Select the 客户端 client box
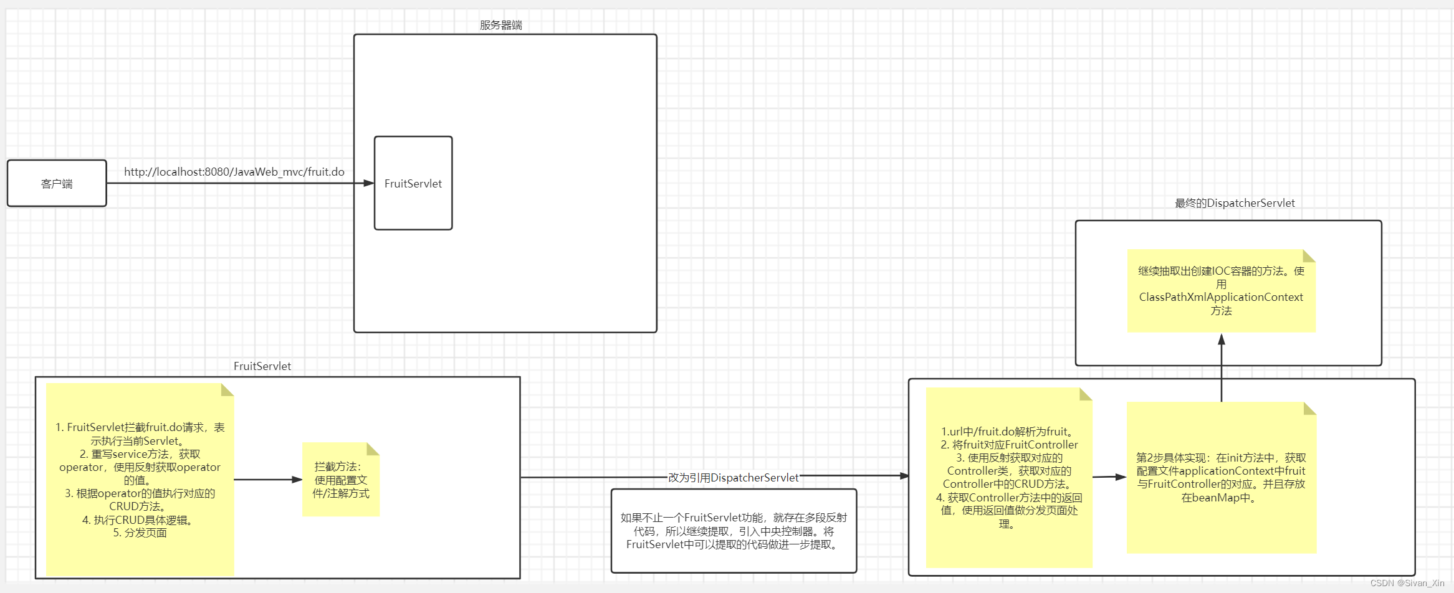1454x593 pixels. coord(57,183)
